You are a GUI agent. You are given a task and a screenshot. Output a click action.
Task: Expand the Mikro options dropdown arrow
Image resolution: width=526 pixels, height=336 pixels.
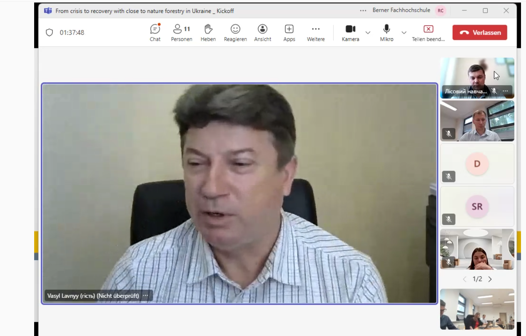(x=404, y=32)
